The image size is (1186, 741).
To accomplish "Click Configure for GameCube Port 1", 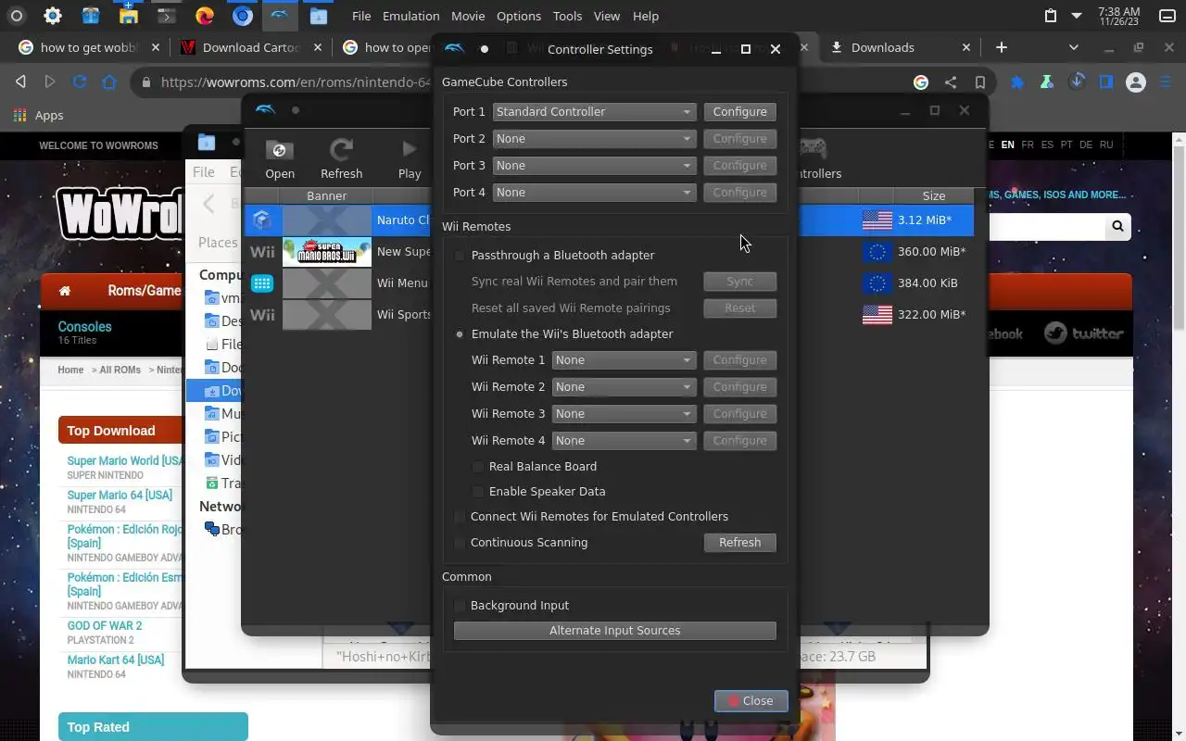I will [x=739, y=111].
